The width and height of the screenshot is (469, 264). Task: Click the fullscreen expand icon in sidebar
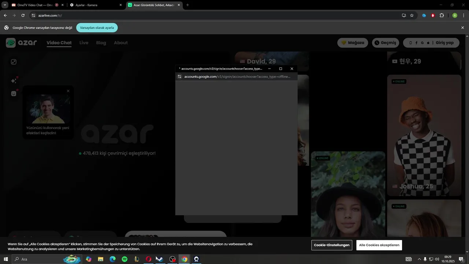[14, 62]
